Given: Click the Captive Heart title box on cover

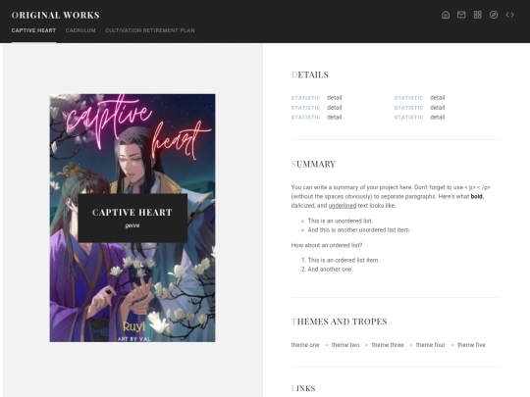Looking at the screenshot, I should [x=132, y=218].
